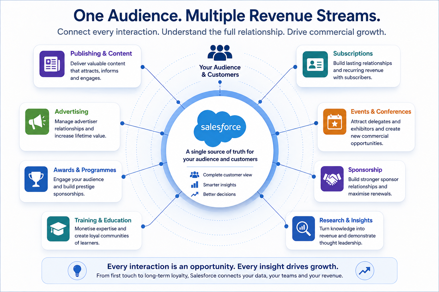Select the banner text "Every interaction is an opportunity."
The height and width of the screenshot is (292, 439).
click(x=171, y=266)
